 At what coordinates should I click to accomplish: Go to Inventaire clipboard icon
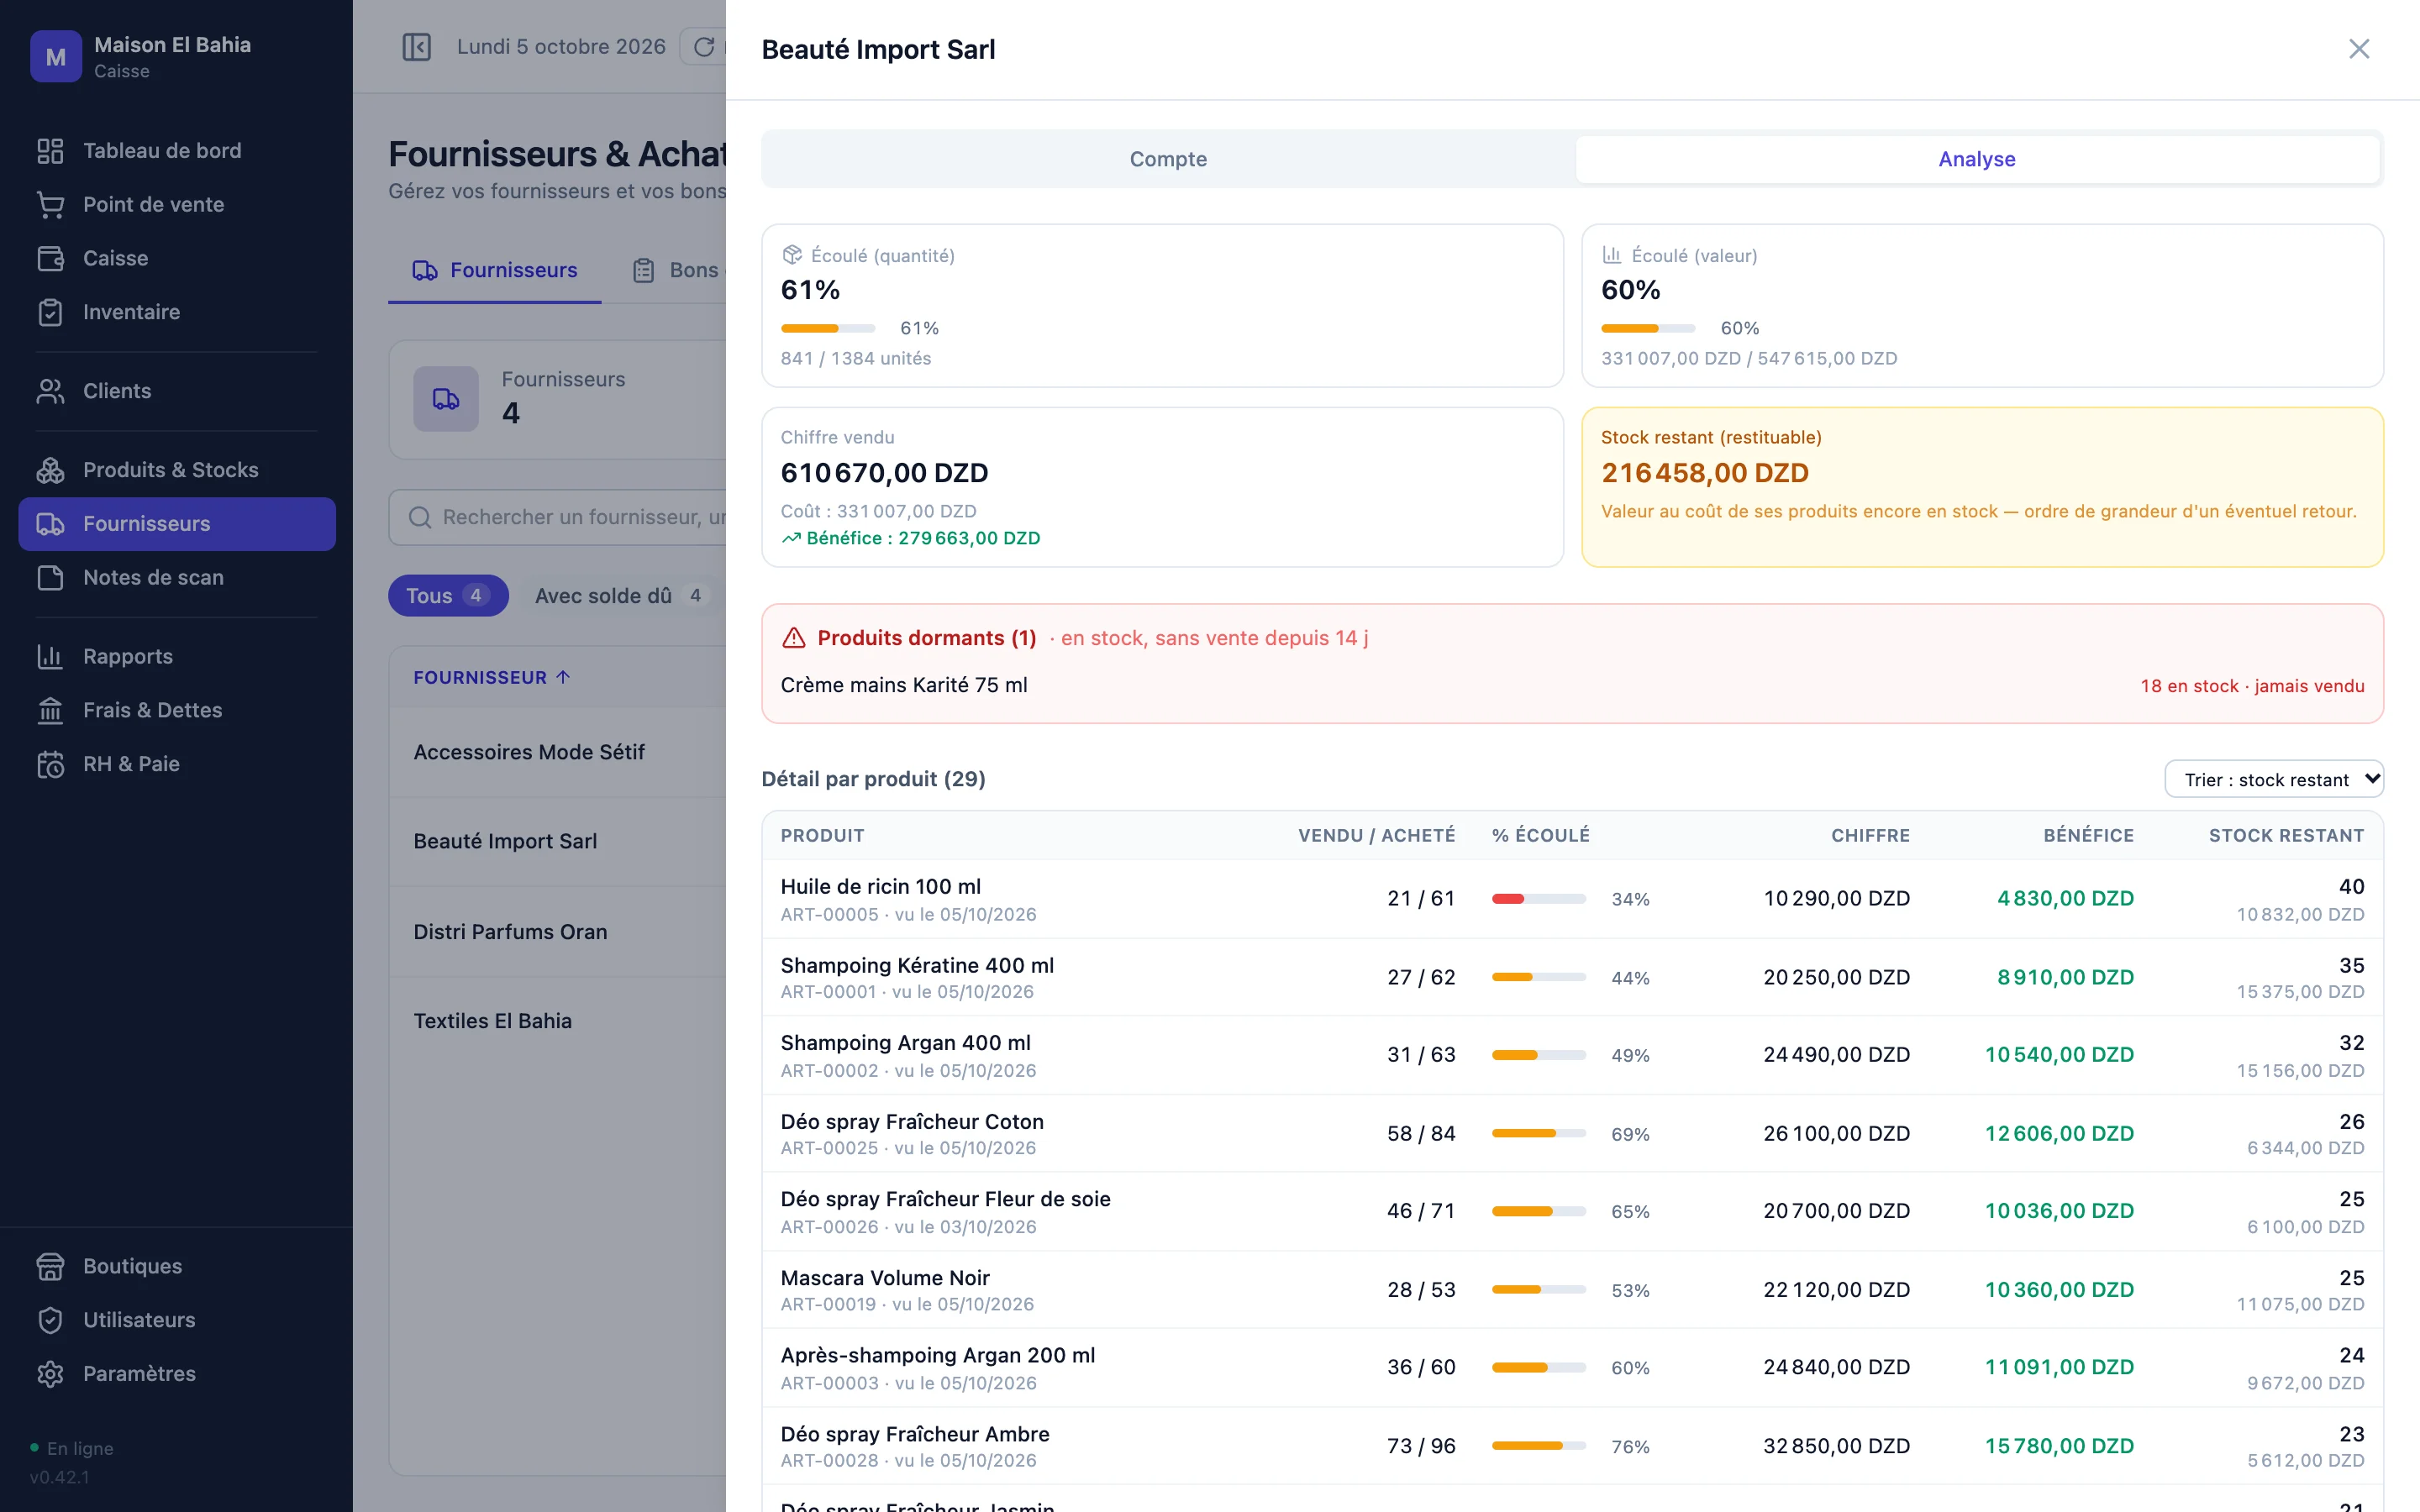tap(50, 312)
